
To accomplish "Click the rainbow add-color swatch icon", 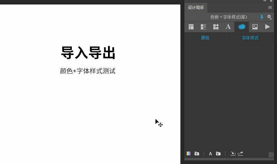I will coord(188,154).
